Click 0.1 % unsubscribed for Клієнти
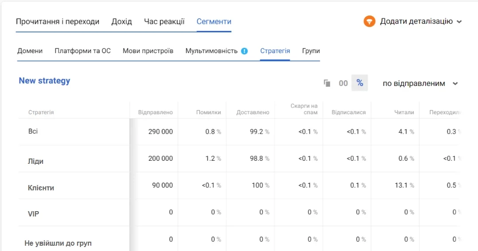The image size is (478, 251). coord(358,185)
